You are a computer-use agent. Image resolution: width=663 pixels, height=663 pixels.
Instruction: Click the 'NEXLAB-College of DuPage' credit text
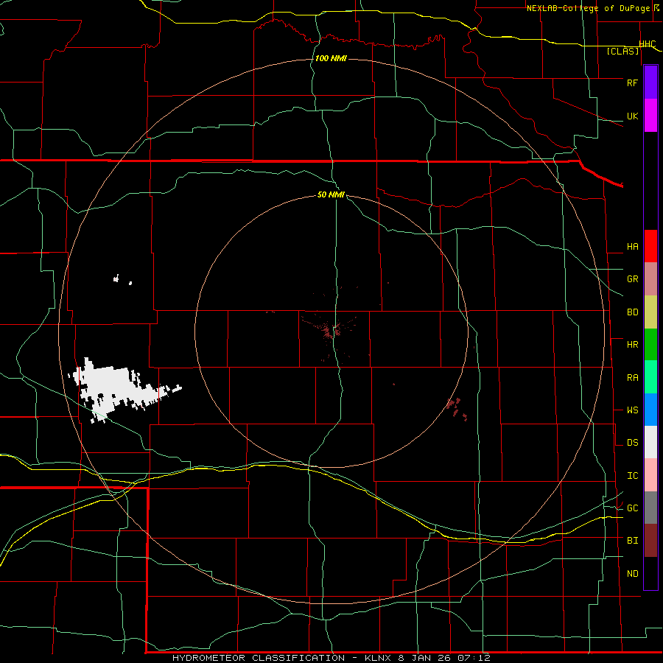pyautogui.click(x=588, y=8)
